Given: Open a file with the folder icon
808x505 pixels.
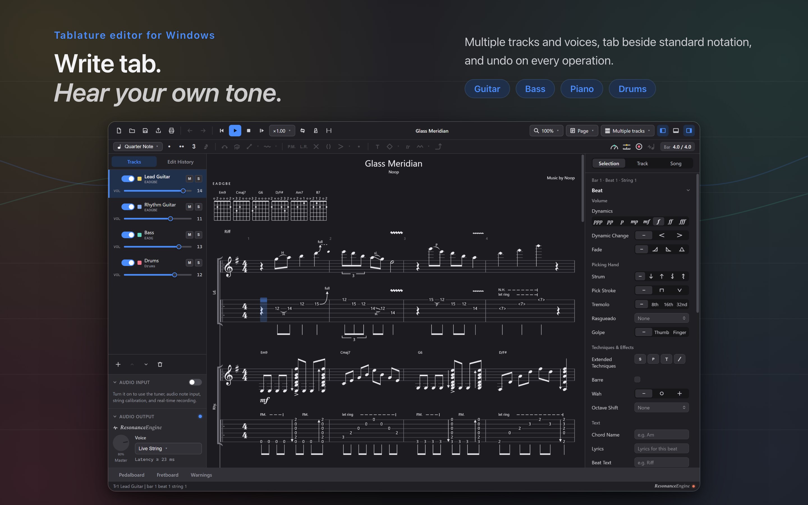Looking at the screenshot, I should click(x=132, y=130).
